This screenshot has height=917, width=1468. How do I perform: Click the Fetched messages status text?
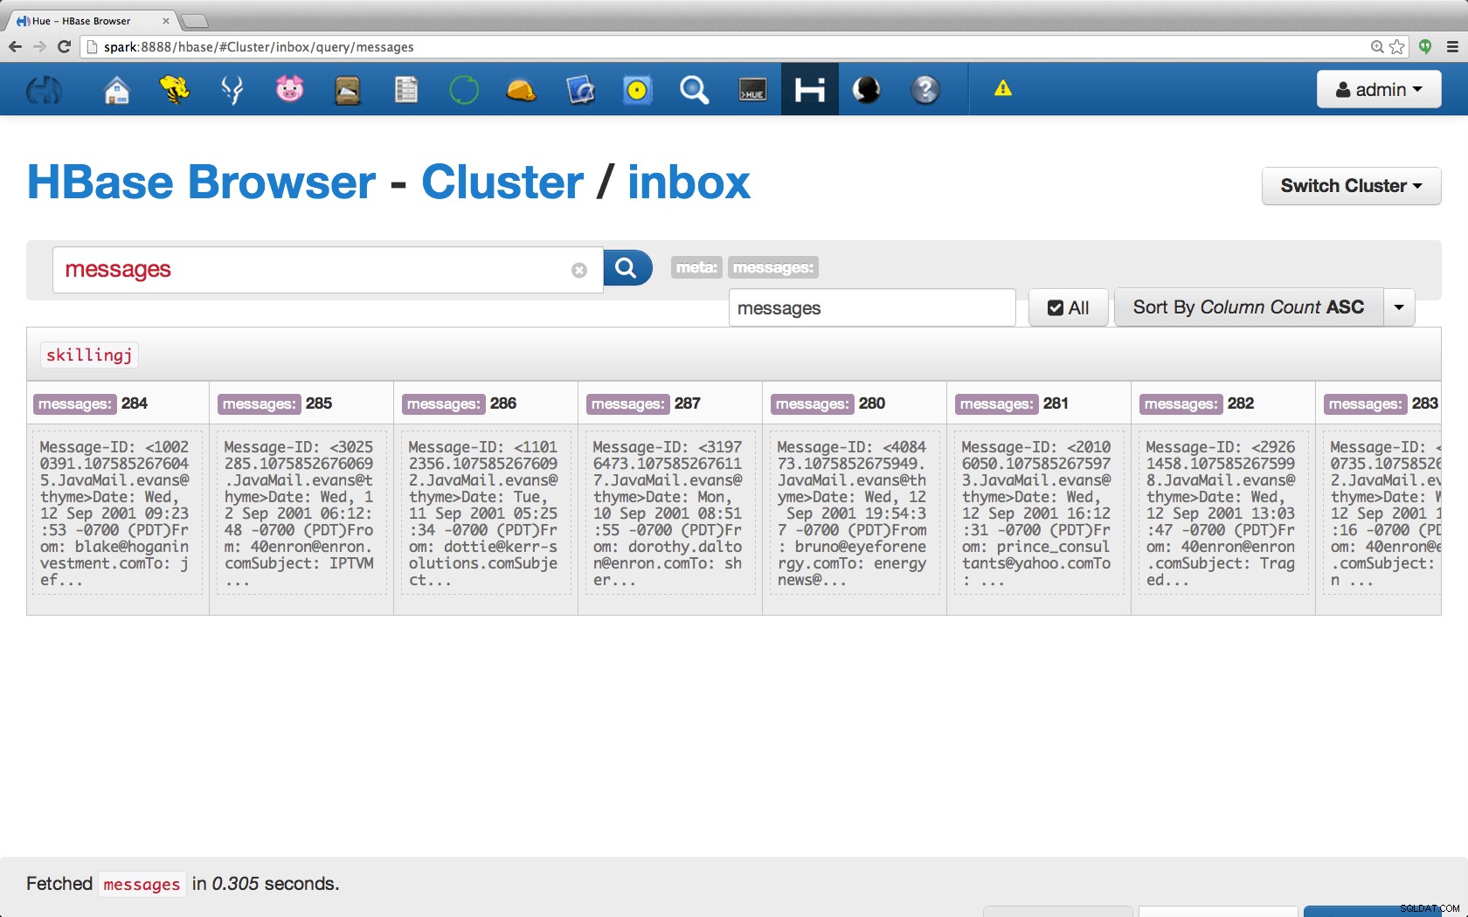183,884
